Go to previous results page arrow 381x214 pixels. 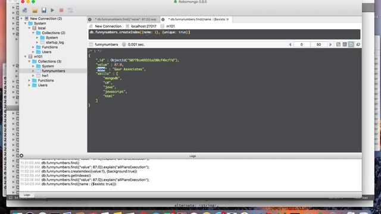tap(290, 45)
